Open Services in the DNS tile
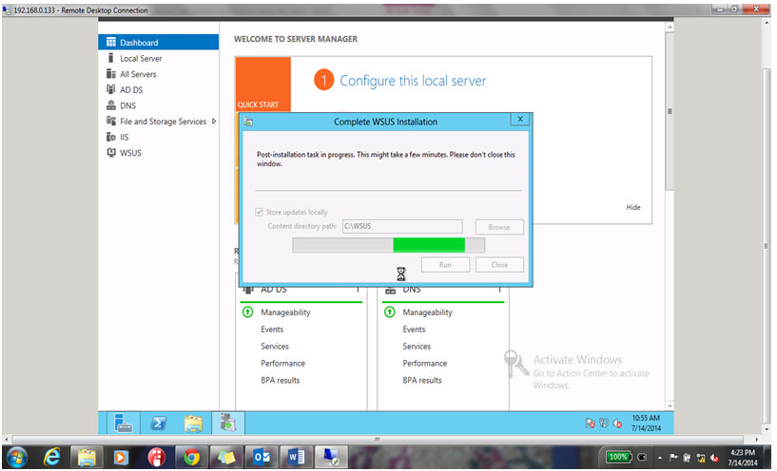 click(x=417, y=347)
